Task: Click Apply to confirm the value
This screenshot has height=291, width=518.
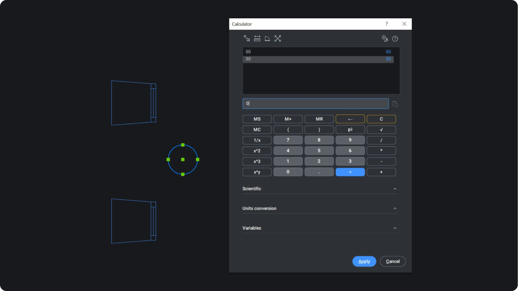Action: click(x=364, y=261)
